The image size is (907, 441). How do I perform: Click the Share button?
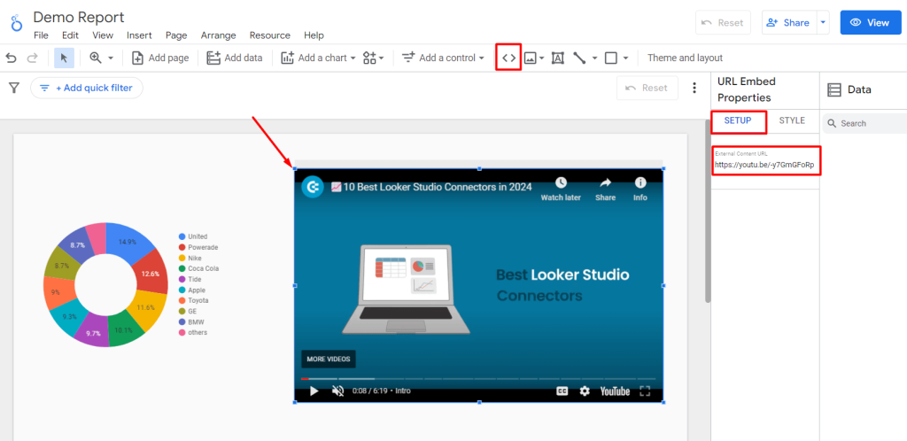787,22
